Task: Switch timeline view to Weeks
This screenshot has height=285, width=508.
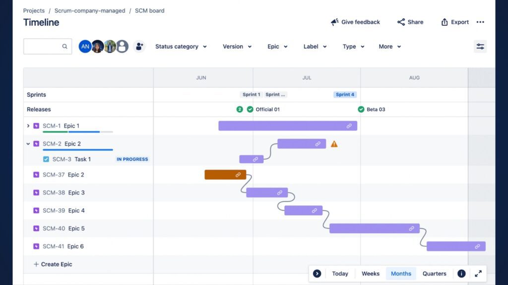Action: (x=370, y=273)
